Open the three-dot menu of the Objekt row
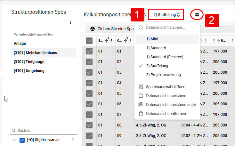This screenshot has width=235, height=146. pyautogui.click(x=73, y=140)
